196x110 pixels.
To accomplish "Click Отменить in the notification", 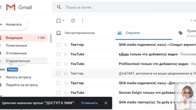I will [x=89, y=103].
